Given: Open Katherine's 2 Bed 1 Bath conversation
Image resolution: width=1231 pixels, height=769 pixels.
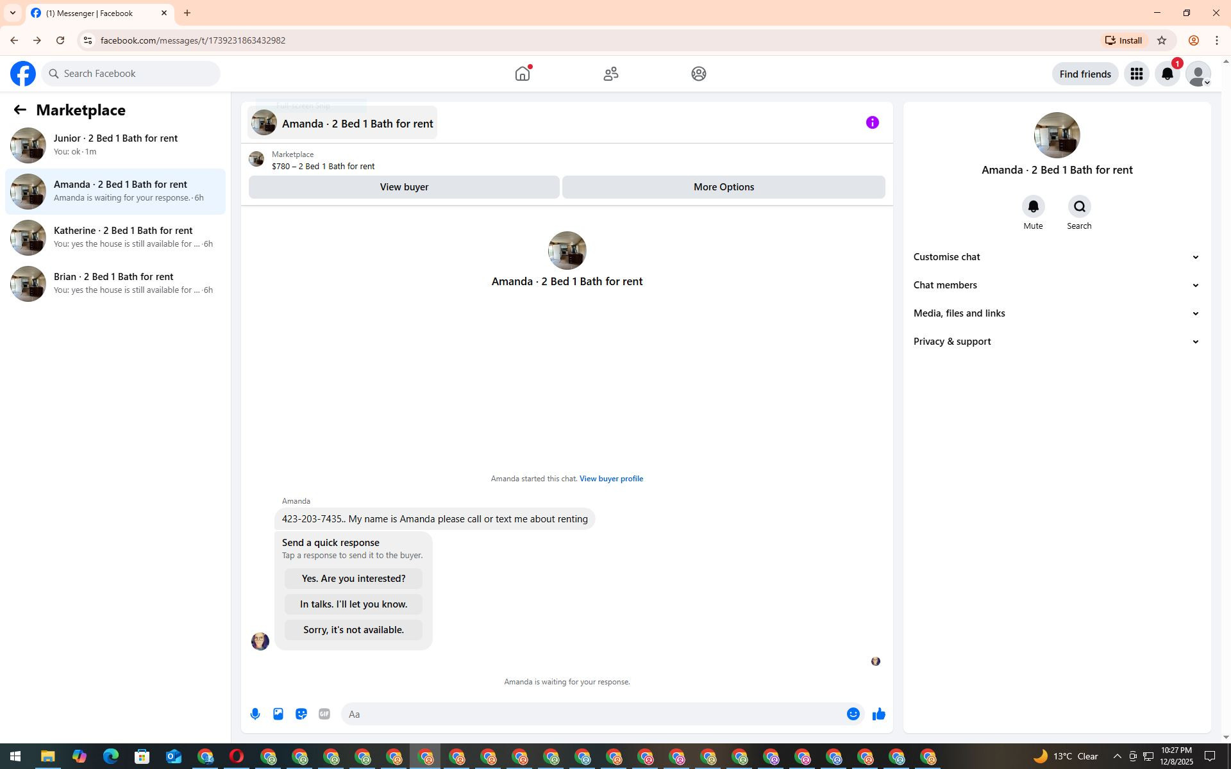Looking at the screenshot, I should (x=115, y=238).
